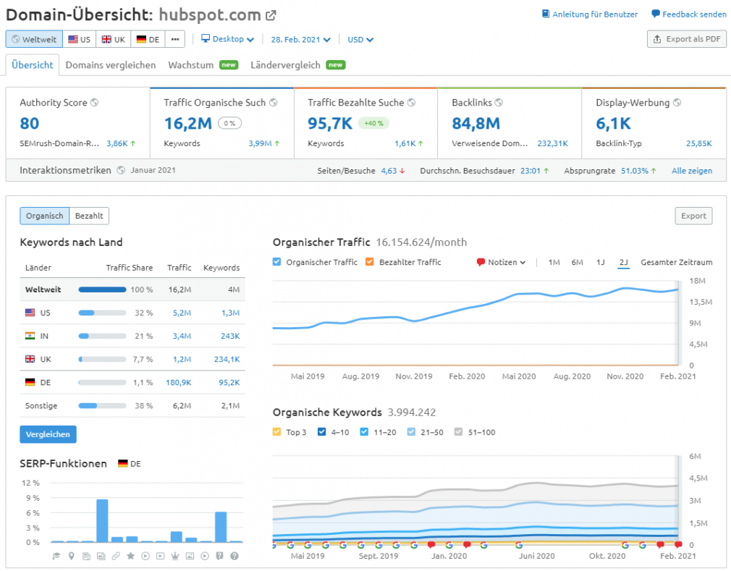Set chart range to 6M
731x571 pixels.
[577, 262]
